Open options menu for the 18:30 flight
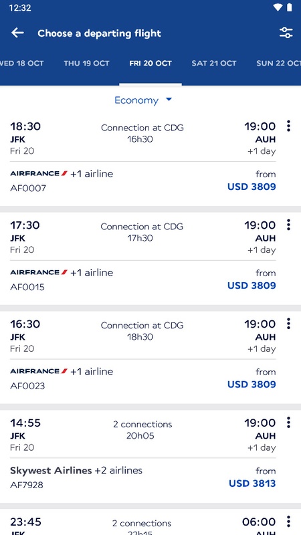Screen dimensions: 301x535 [x=289, y=126]
